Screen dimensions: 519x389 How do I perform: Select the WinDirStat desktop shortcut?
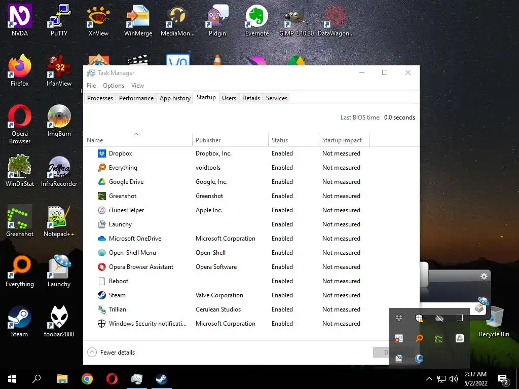click(x=20, y=171)
